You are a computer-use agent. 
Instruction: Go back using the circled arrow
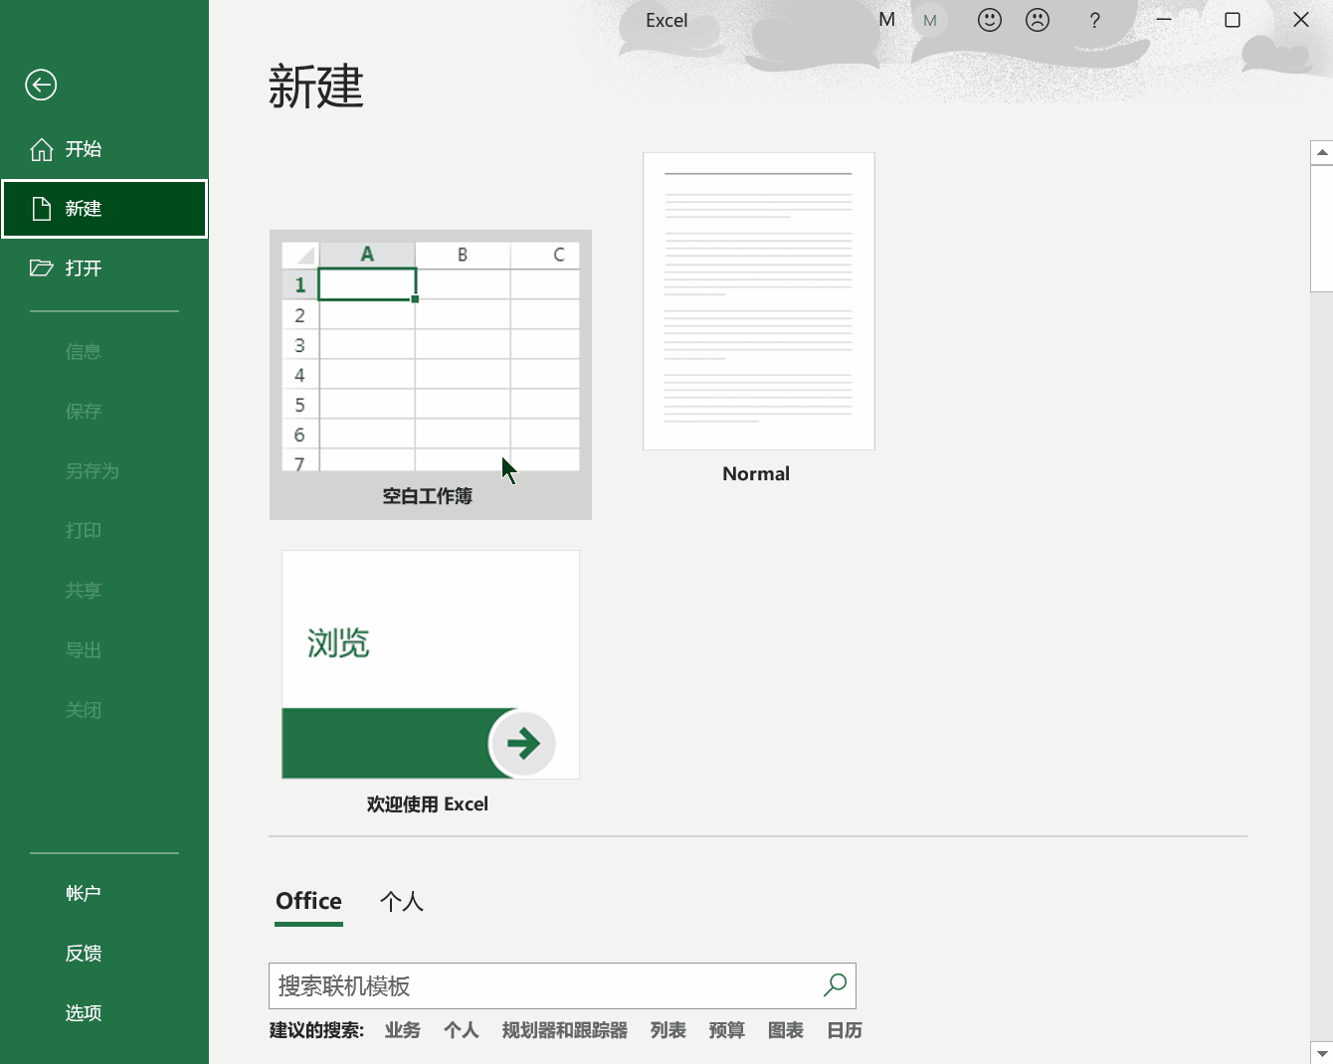41,85
